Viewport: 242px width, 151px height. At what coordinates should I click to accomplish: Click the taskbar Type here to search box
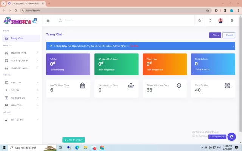point(32,148)
